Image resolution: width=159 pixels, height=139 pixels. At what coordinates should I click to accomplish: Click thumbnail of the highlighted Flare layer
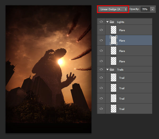point(113,40)
